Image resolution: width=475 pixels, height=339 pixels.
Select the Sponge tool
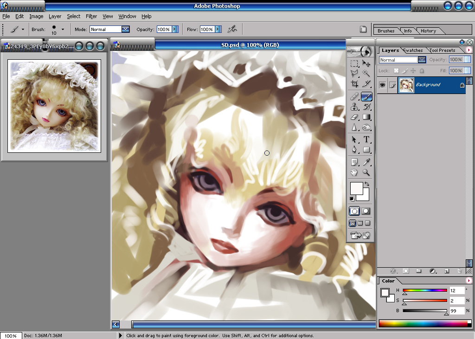click(x=366, y=127)
